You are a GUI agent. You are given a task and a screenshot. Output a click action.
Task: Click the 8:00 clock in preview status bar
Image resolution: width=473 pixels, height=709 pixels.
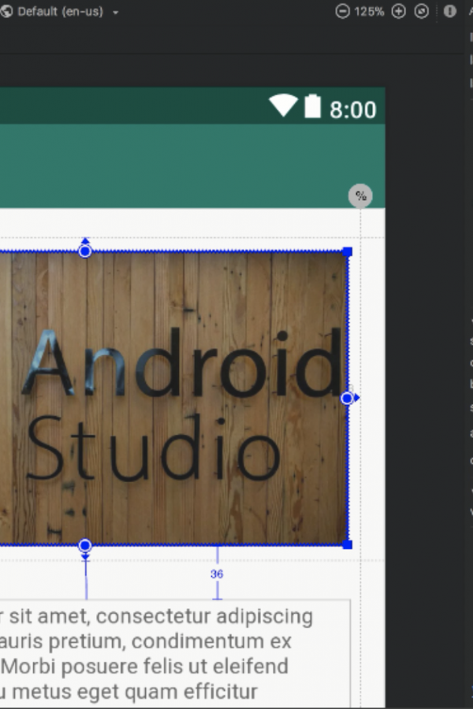point(353,110)
